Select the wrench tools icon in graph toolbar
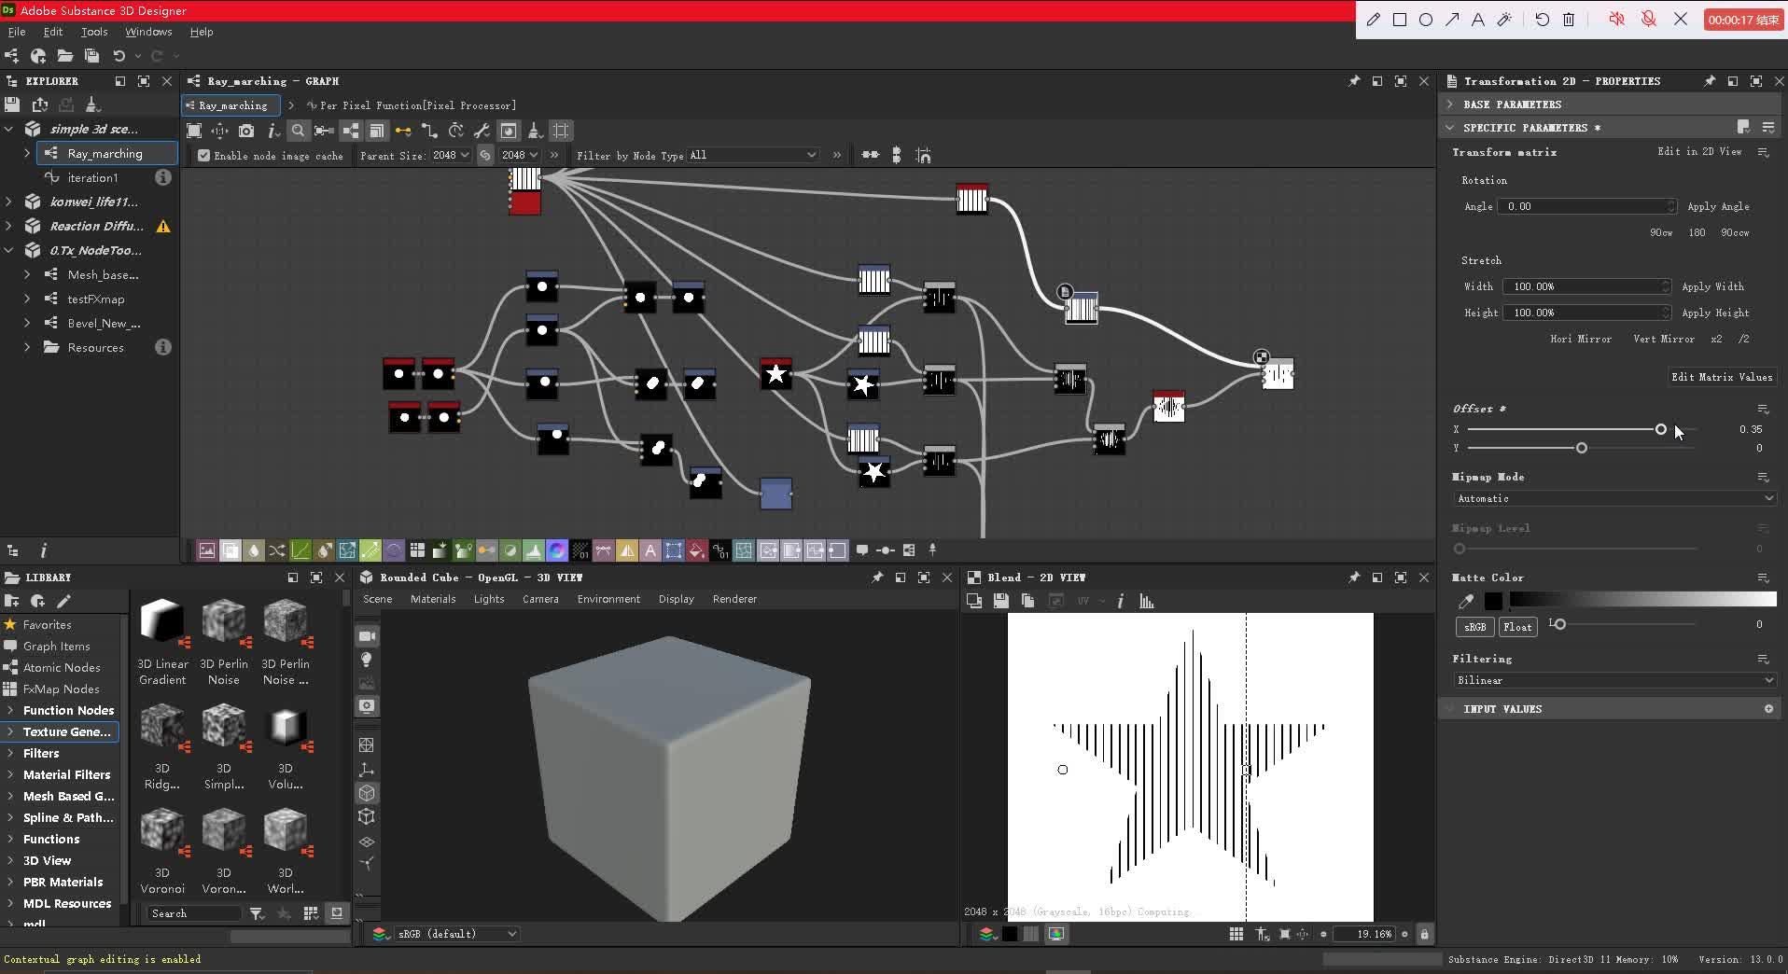The image size is (1788, 974). click(482, 131)
